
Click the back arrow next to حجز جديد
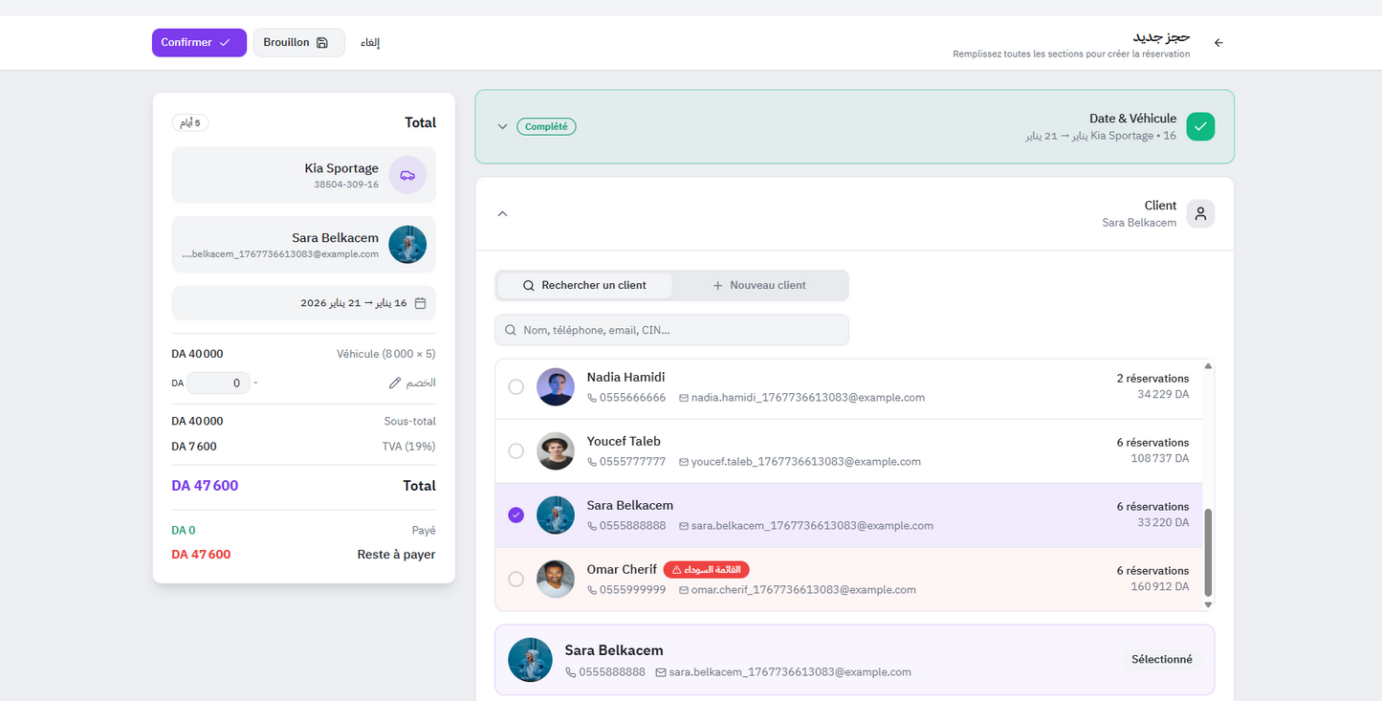coord(1218,43)
